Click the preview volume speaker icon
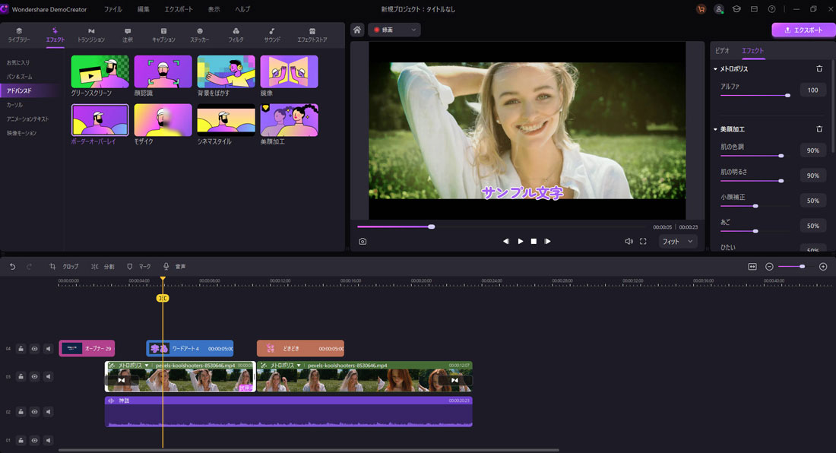 [629, 242]
